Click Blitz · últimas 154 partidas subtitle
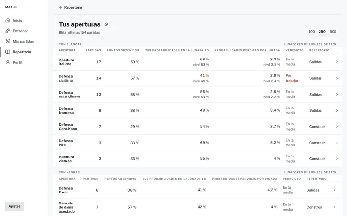Viewport: 347px width, 216px height. (79, 32)
